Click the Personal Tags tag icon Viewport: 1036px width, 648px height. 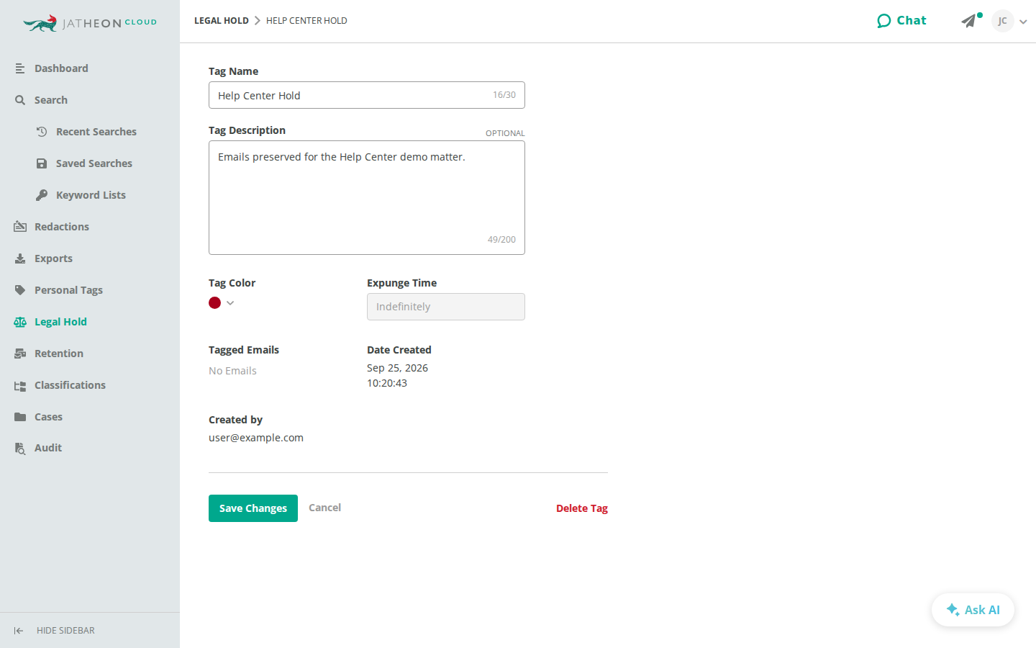click(20, 290)
